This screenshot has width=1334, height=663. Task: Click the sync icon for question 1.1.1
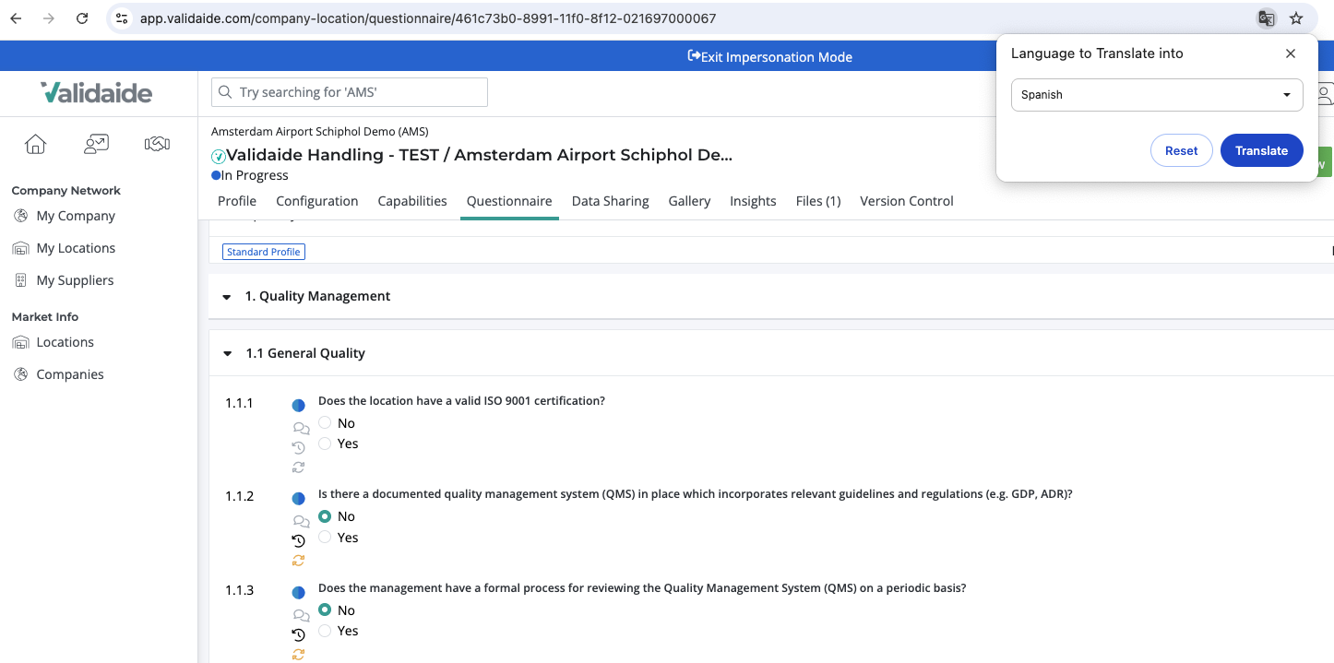tap(298, 468)
